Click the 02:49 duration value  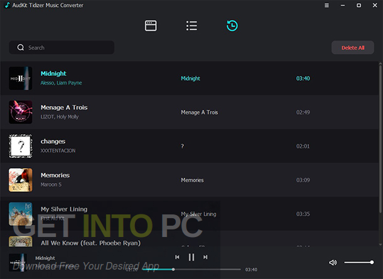303,112
